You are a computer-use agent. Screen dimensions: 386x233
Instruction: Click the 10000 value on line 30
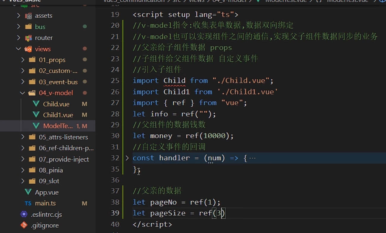click(214, 136)
